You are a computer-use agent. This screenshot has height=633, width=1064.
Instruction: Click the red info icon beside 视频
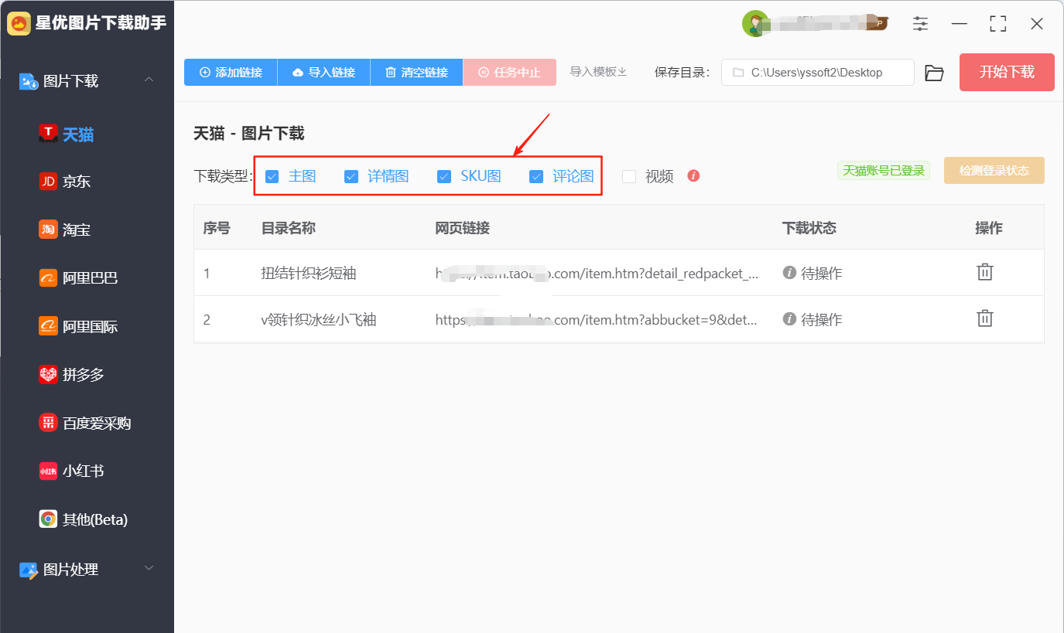693,175
